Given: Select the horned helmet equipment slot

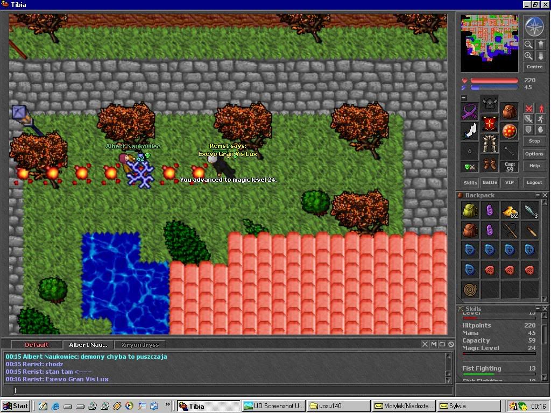Looking at the screenshot, I should (x=490, y=104).
